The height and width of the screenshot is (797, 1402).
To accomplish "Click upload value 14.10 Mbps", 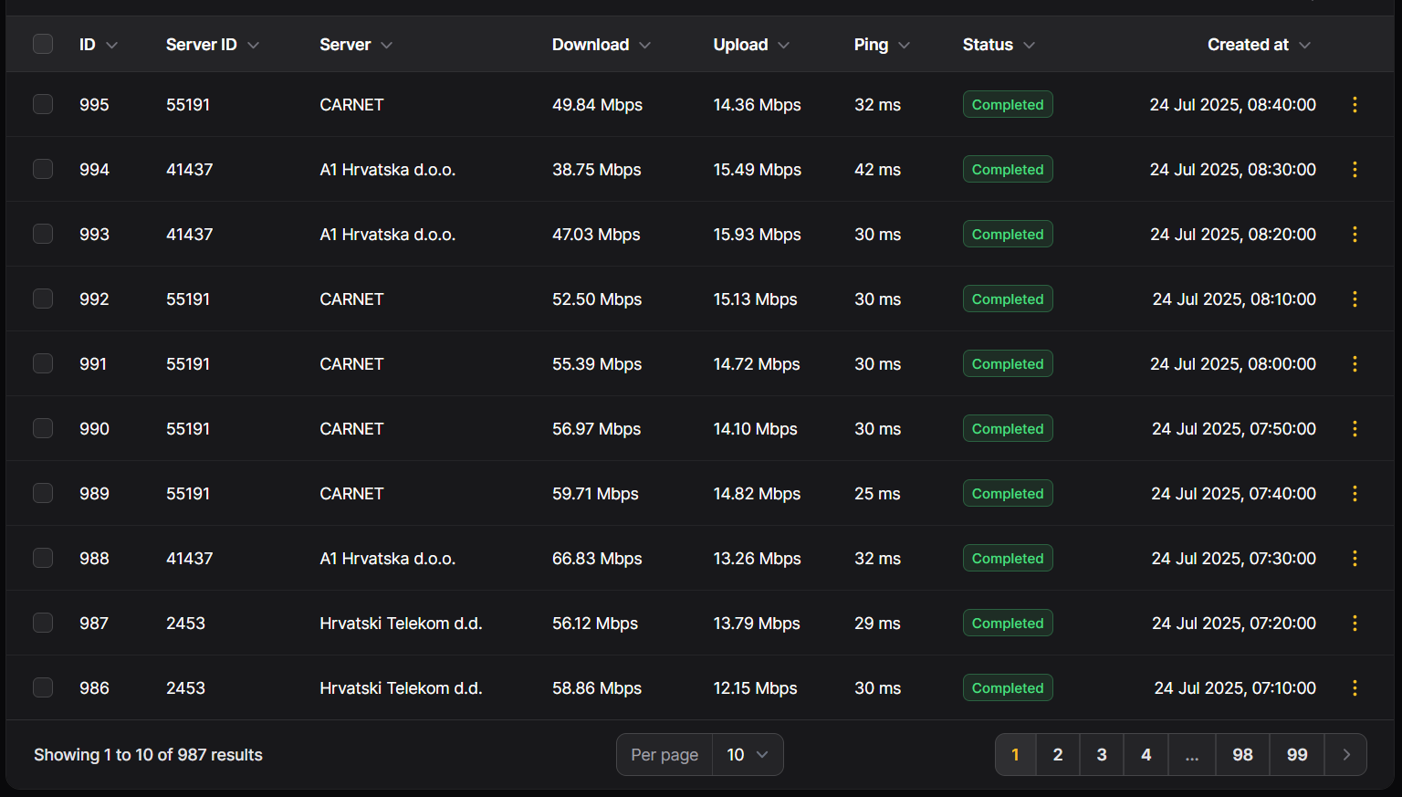I will (x=755, y=429).
